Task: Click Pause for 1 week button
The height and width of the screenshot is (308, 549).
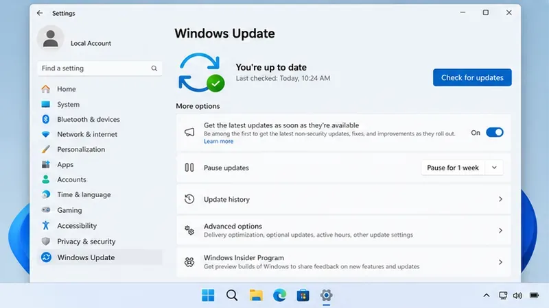Action: pos(453,168)
